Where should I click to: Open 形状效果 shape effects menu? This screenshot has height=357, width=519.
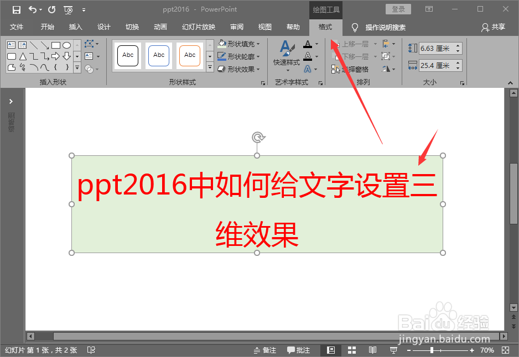[x=238, y=69]
